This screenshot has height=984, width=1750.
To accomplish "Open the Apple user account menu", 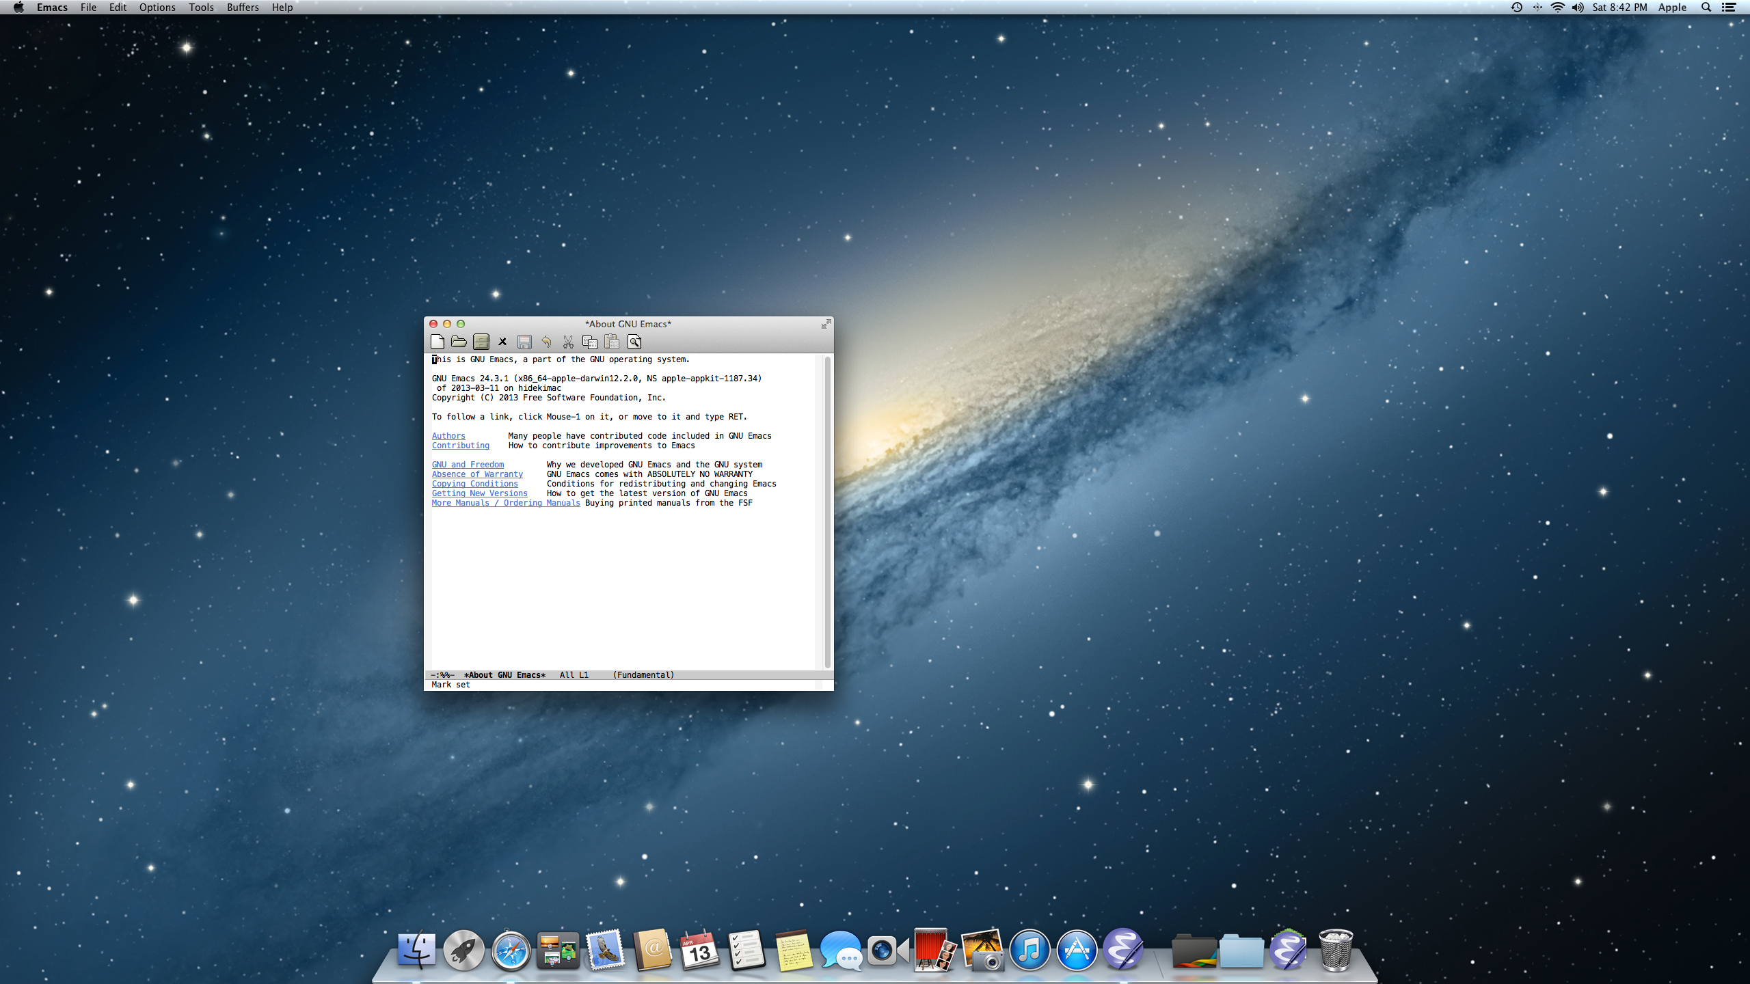I will 1672,8.
